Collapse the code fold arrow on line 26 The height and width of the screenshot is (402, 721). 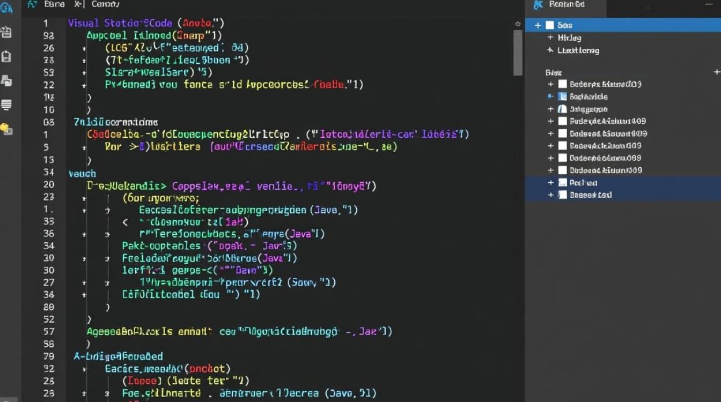84,48
